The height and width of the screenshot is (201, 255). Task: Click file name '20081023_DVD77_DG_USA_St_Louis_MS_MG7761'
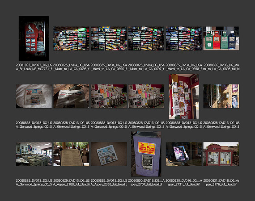coord(34,67)
